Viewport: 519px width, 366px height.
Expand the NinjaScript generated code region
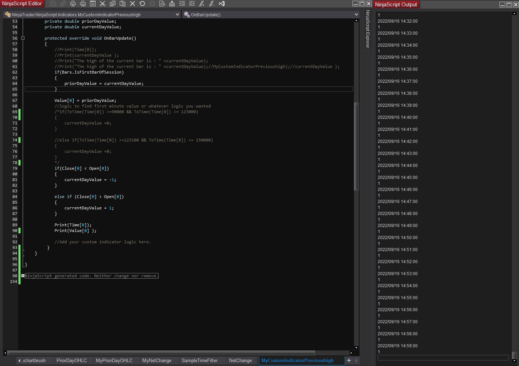click(23, 276)
